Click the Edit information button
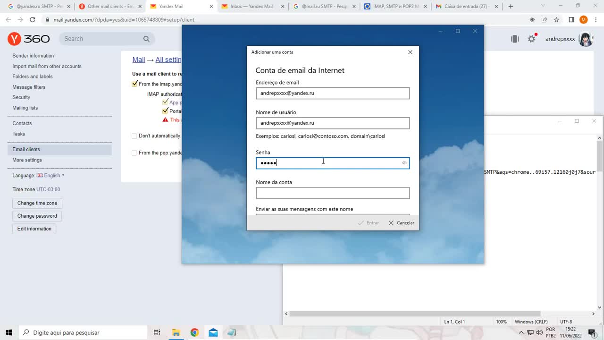This screenshot has height=340, width=604. [34, 229]
